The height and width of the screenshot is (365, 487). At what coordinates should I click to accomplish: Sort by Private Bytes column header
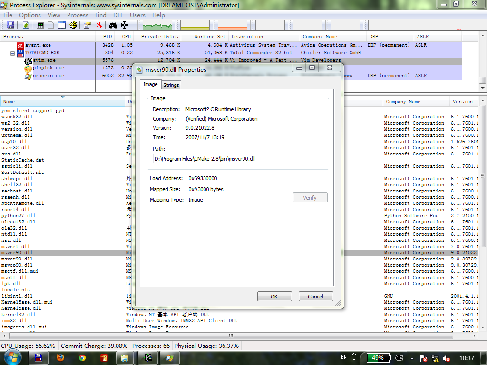157,36
